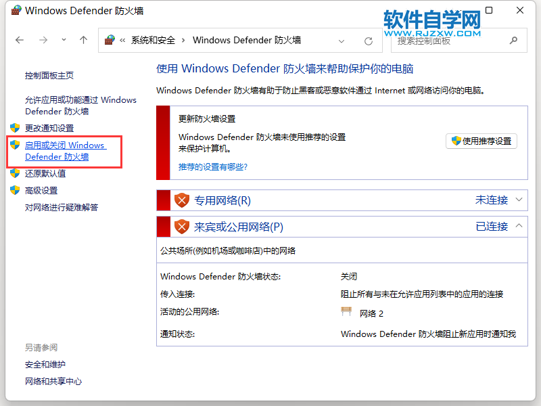Open 启用或关闭 Windows Defender 防火墙 link
The height and width of the screenshot is (406, 541).
pyautogui.click(x=66, y=151)
